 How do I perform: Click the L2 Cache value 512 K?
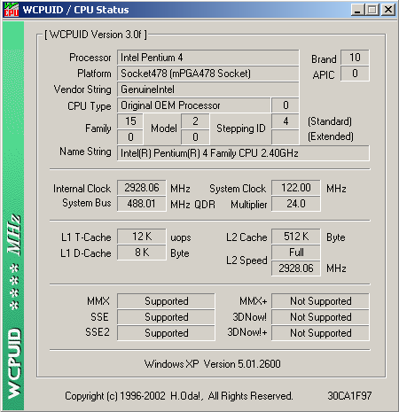pyautogui.click(x=296, y=237)
